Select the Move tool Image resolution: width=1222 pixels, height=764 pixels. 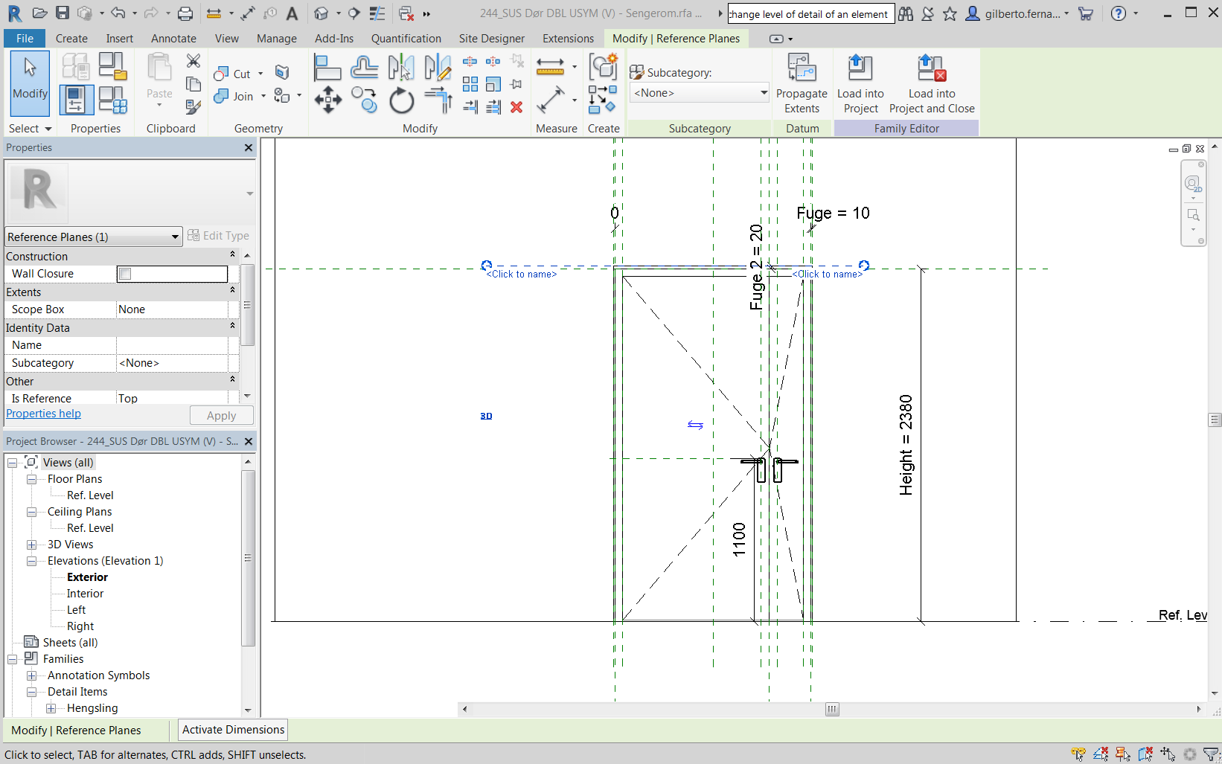point(327,99)
